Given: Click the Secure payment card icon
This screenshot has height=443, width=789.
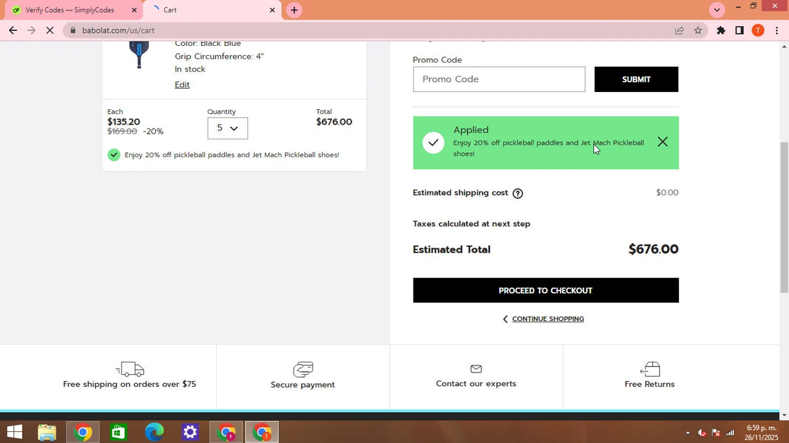Looking at the screenshot, I should pos(303,369).
